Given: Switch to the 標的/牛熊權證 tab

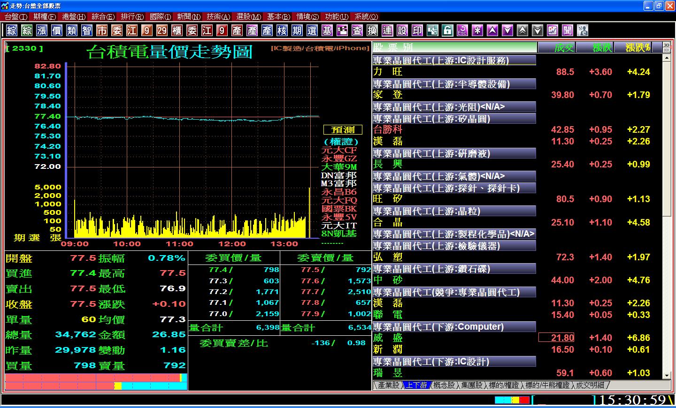Looking at the screenshot, I should pos(547,385).
